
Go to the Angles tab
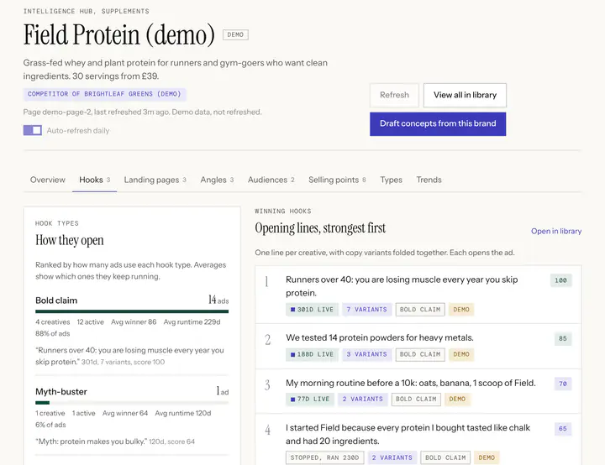pyautogui.click(x=217, y=180)
